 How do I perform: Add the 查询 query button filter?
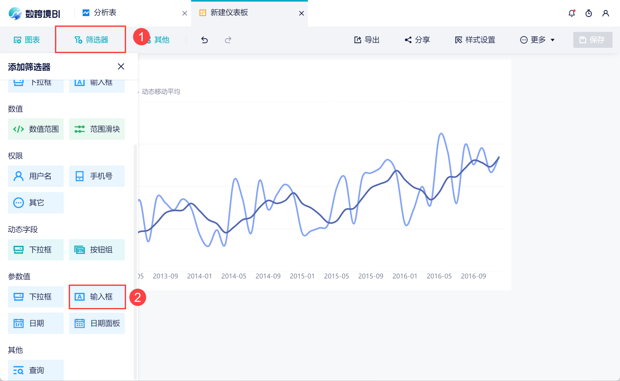36,370
